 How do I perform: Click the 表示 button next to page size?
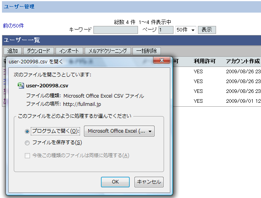[207, 30]
